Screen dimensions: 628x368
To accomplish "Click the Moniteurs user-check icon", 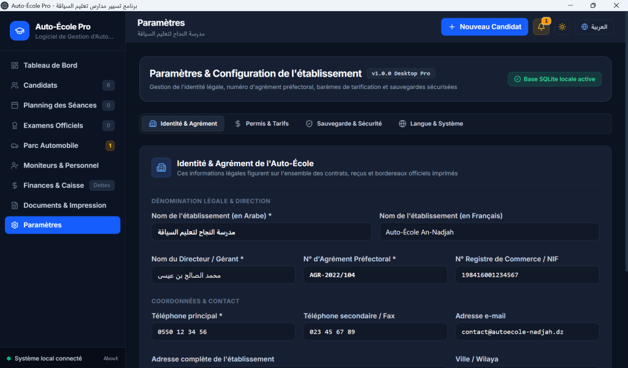I will click(x=15, y=166).
